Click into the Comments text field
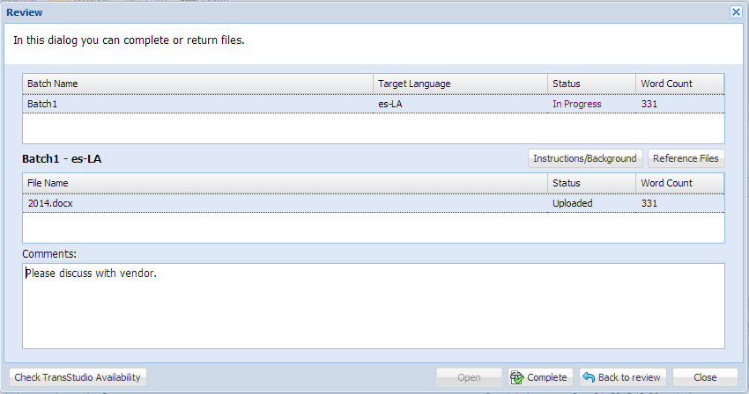The image size is (749, 394). [x=374, y=306]
